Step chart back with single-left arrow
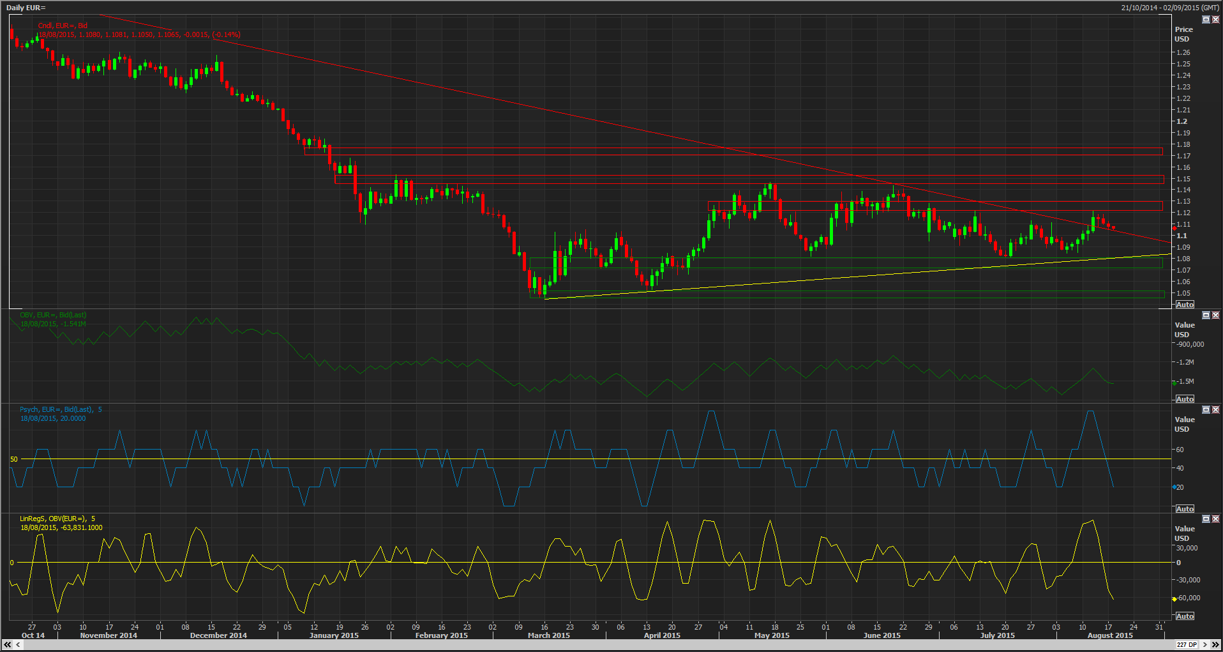Screen dimensions: 1223x652 click(x=18, y=645)
